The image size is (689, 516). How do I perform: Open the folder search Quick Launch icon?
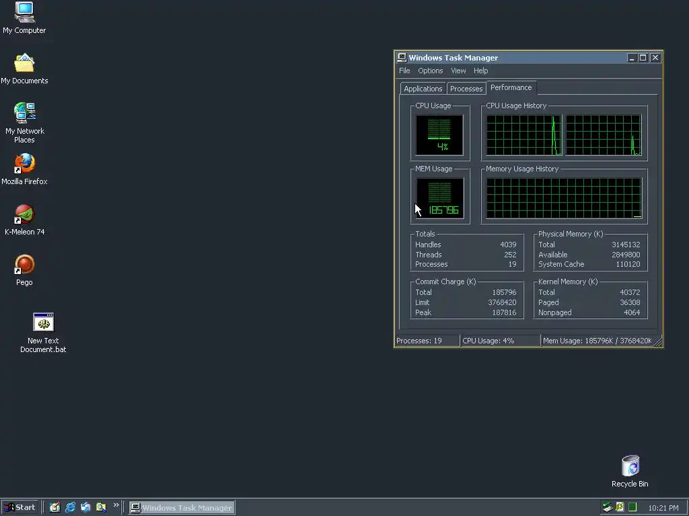click(101, 507)
